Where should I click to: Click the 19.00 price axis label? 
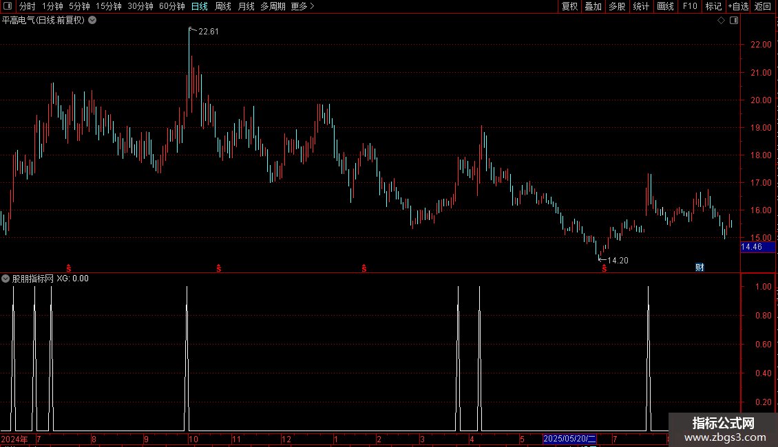pyautogui.click(x=761, y=128)
